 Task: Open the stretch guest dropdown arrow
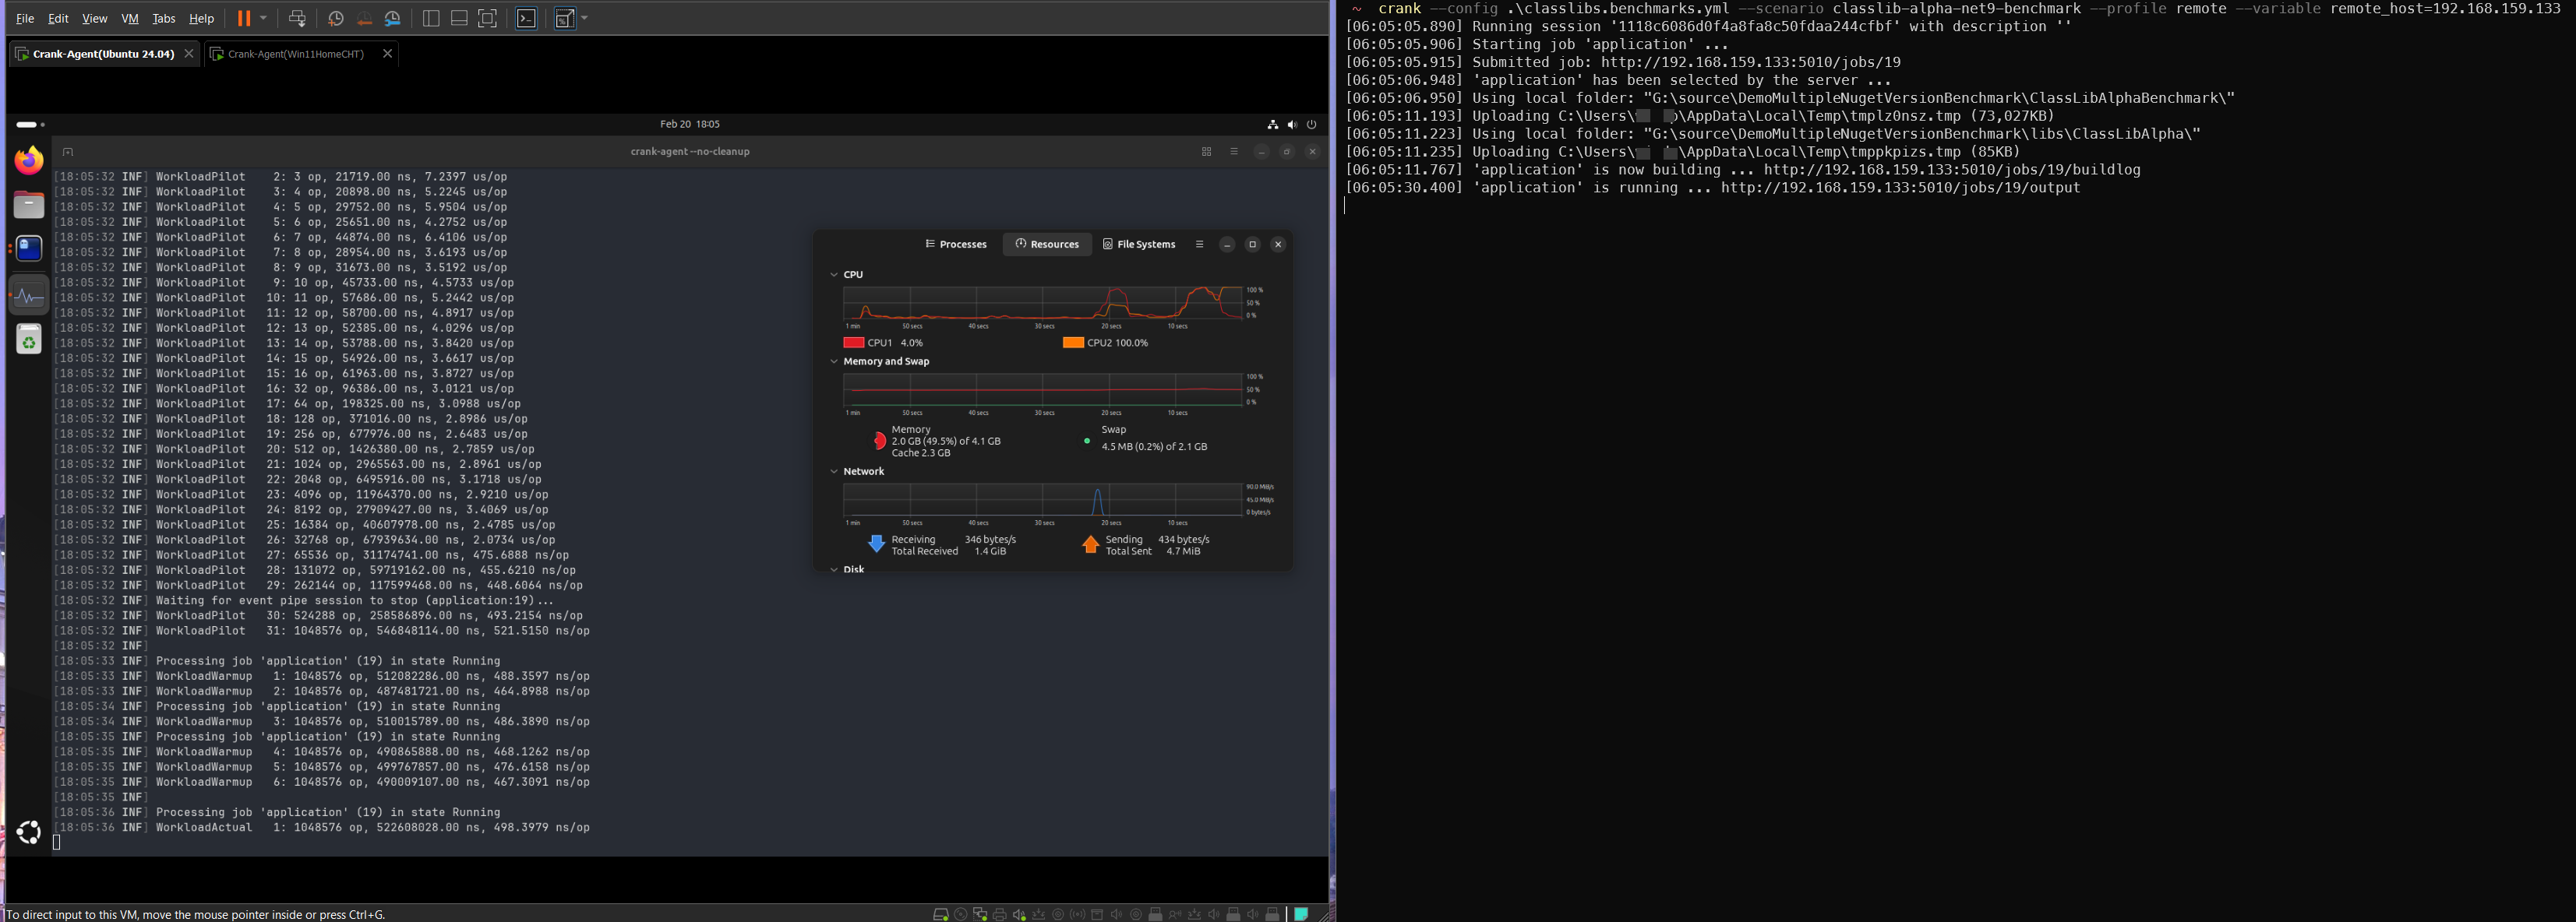tap(585, 18)
